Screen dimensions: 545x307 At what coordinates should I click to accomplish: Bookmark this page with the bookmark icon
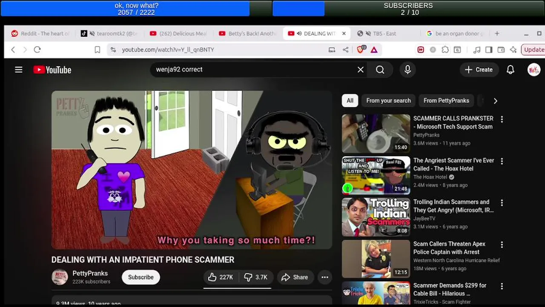pyautogui.click(x=97, y=50)
